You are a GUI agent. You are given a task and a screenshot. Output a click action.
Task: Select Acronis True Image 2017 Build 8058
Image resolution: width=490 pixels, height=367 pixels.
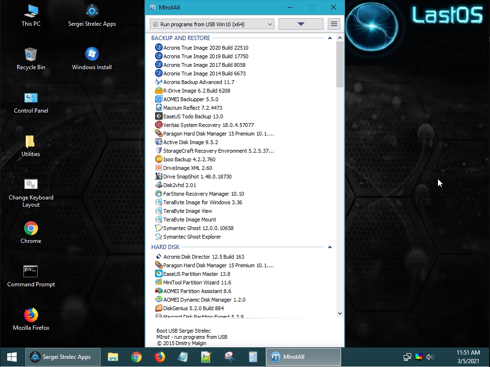coord(204,65)
